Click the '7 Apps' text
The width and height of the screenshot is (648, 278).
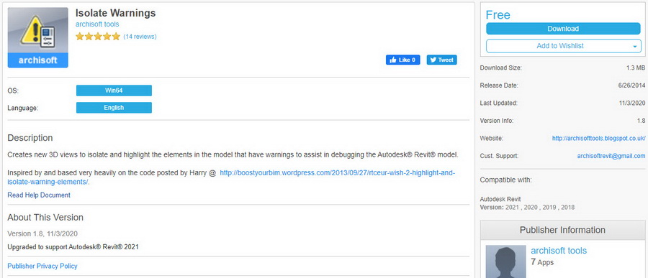[x=542, y=262]
